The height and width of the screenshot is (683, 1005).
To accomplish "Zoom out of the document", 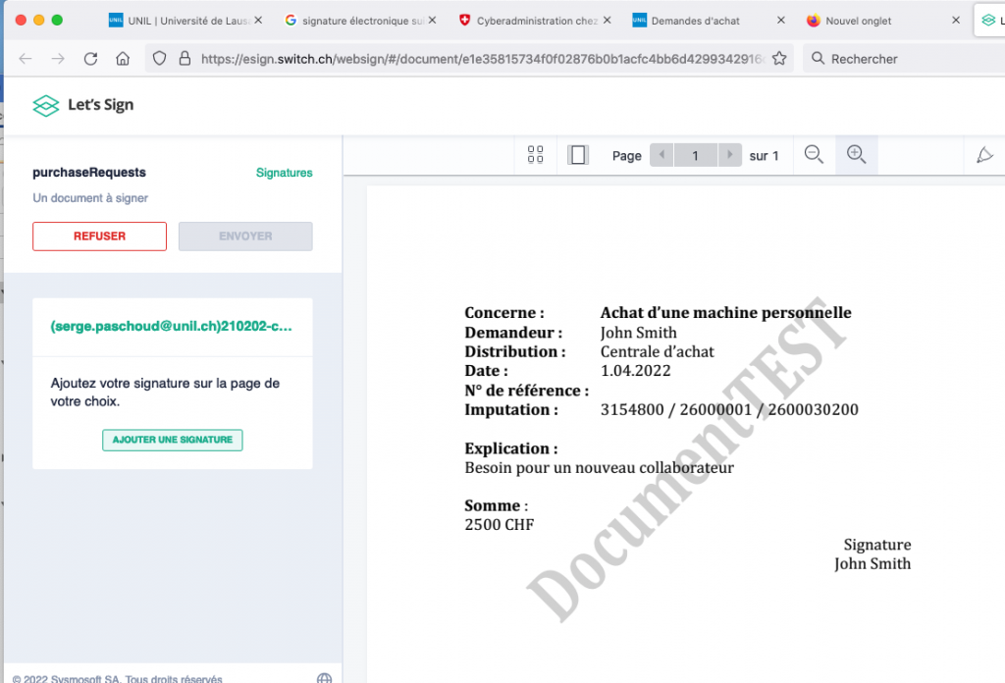I will [x=814, y=155].
